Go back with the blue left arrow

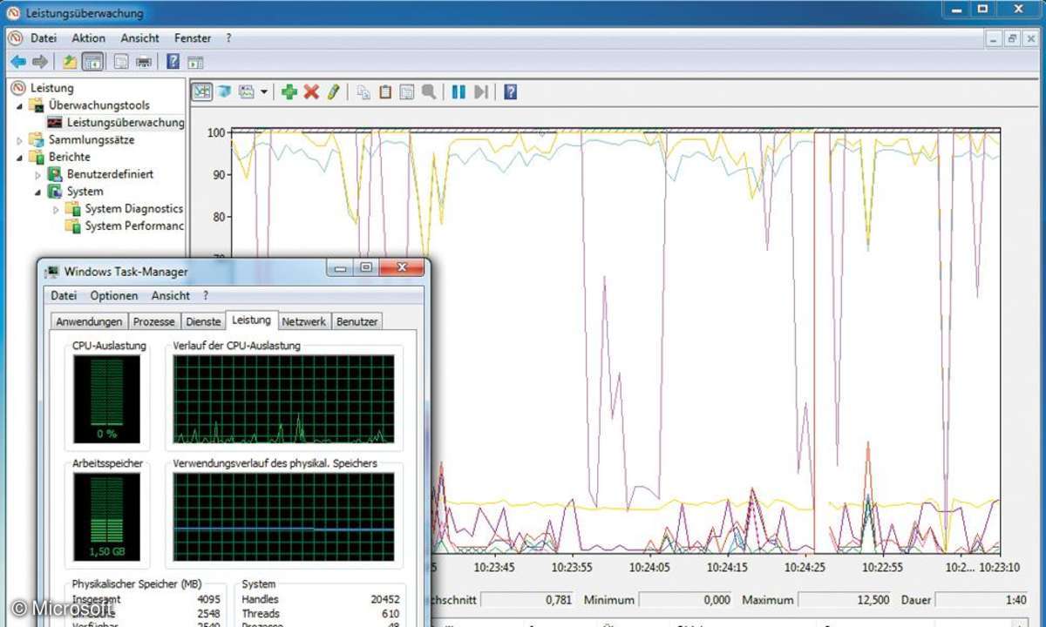coord(18,62)
